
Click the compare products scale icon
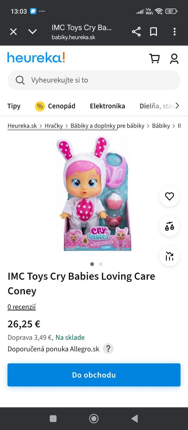169,226
